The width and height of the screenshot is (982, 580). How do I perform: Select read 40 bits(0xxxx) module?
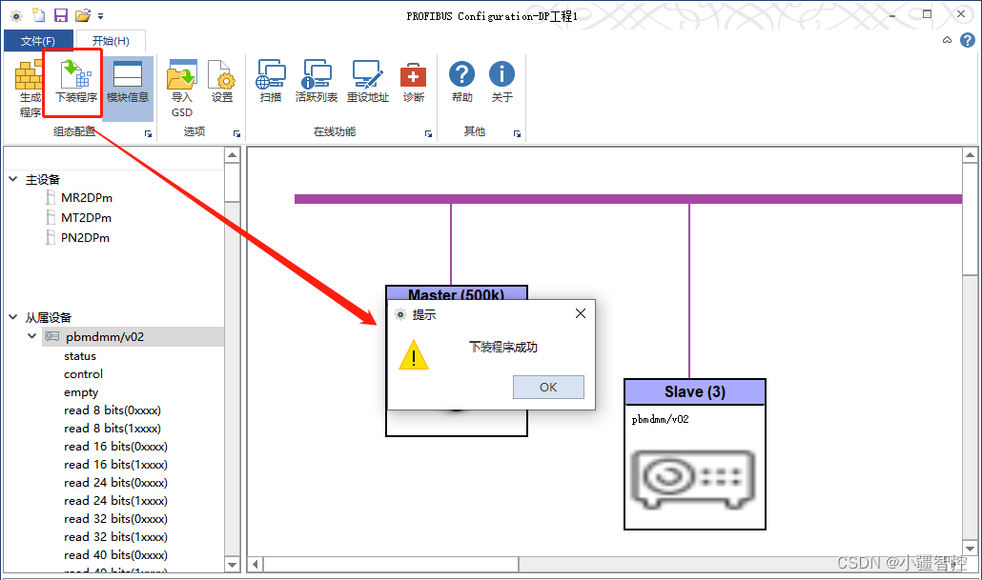[116, 555]
